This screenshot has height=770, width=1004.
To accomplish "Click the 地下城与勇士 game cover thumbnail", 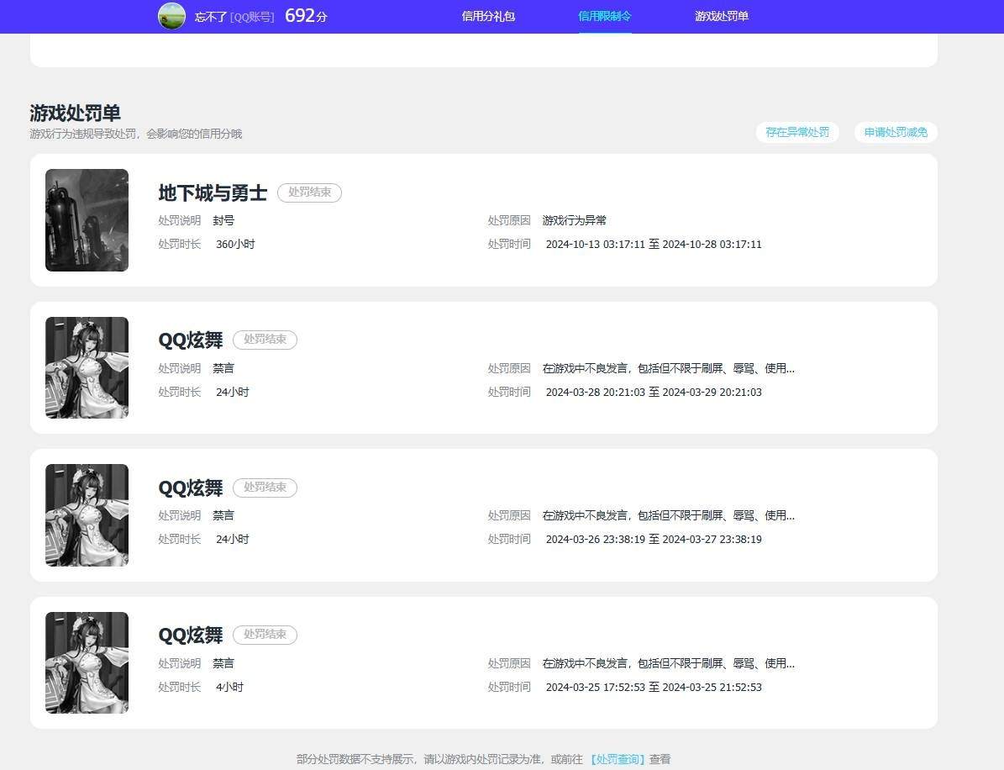I will tap(87, 219).
